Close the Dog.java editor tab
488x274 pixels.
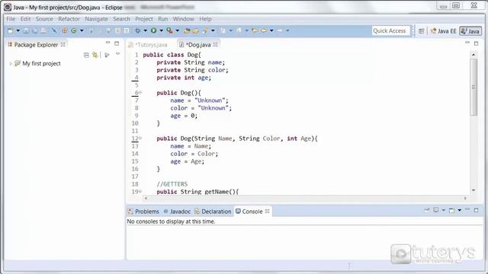[215, 45]
